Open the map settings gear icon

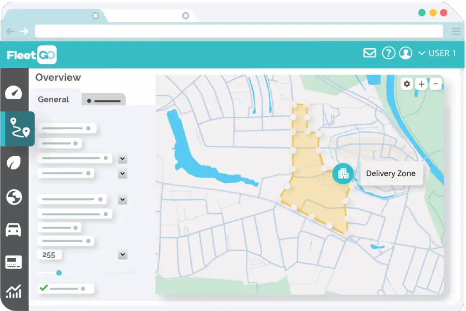(x=406, y=84)
